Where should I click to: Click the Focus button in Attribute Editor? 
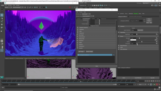[x=149, y=19]
